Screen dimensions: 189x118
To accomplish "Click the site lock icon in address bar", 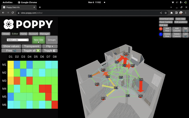I will (19, 13).
